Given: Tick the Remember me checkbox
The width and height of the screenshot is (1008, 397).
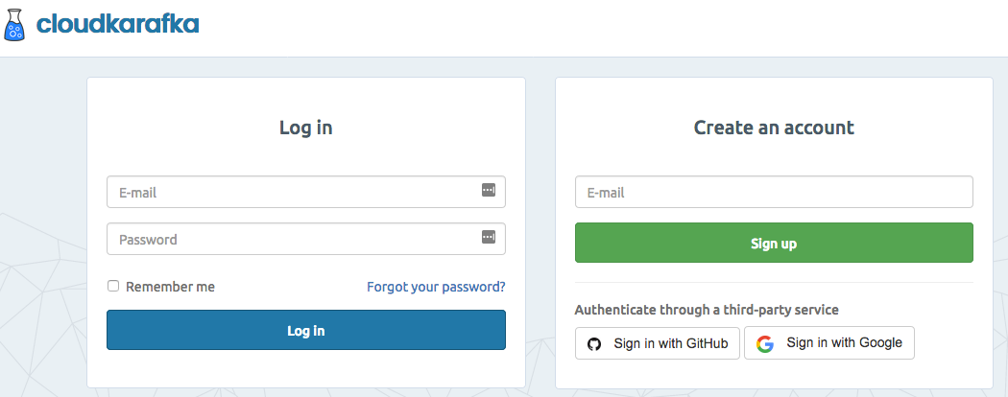Looking at the screenshot, I should 113,286.
